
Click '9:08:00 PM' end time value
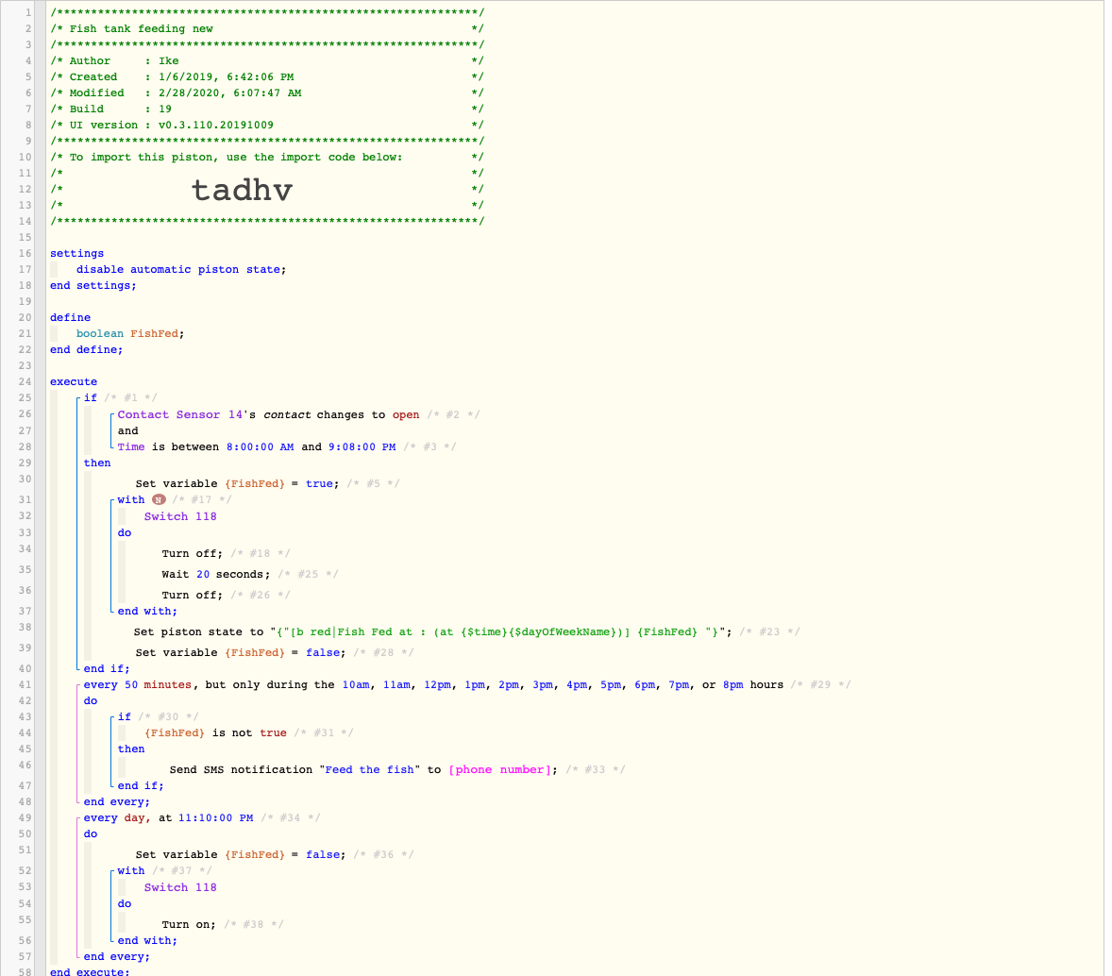coord(362,446)
